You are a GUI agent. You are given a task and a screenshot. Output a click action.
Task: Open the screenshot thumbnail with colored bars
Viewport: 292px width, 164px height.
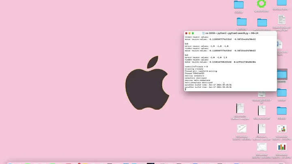[x=281, y=147]
